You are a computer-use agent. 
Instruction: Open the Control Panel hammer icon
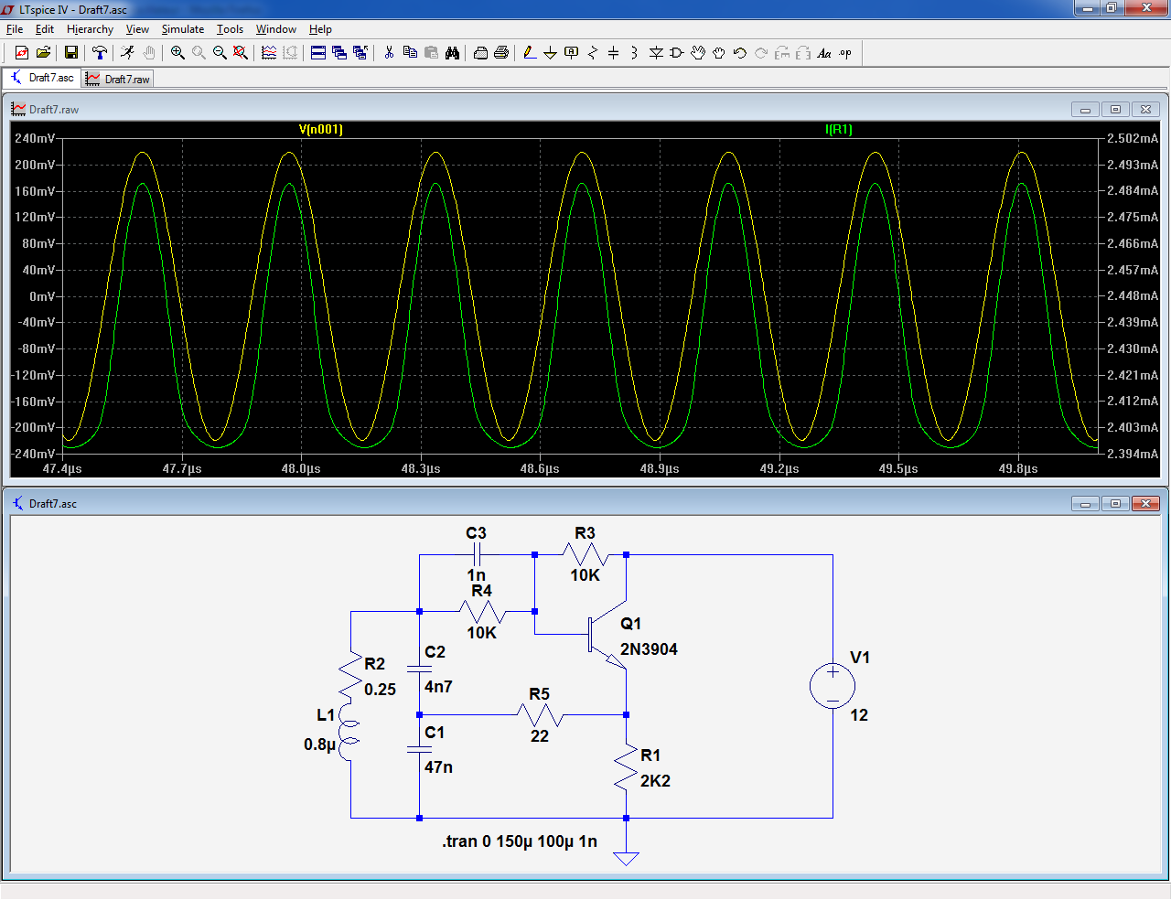point(99,53)
